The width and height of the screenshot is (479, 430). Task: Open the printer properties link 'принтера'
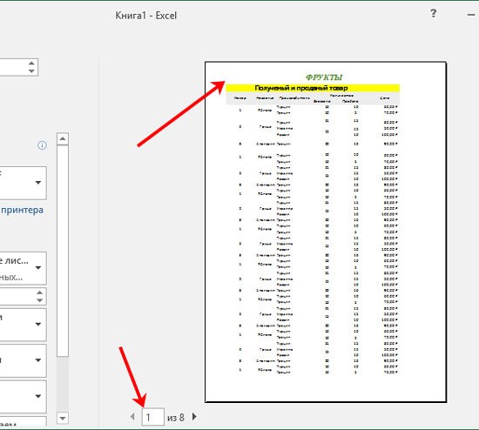22,210
